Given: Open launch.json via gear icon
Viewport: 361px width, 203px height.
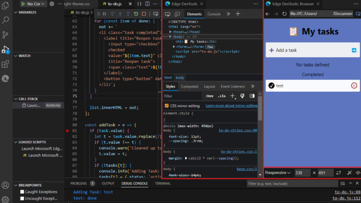Looking at the screenshot, I should click(52, 4).
